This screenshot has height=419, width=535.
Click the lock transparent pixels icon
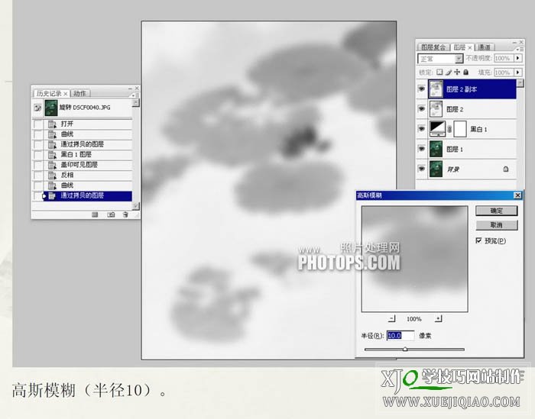(439, 73)
